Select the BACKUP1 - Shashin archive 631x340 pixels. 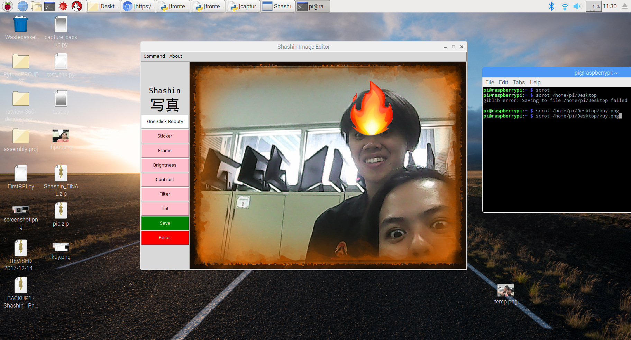coord(21,293)
